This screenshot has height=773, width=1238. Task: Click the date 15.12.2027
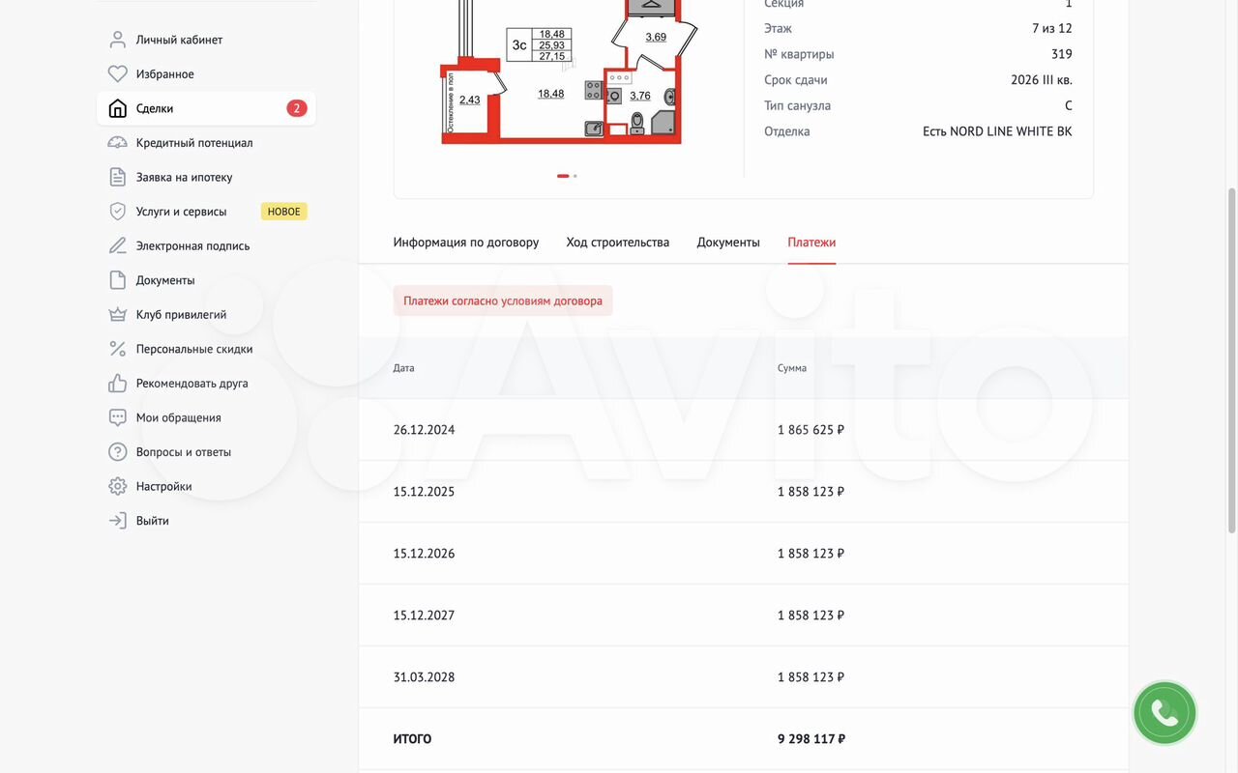[x=424, y=616]
